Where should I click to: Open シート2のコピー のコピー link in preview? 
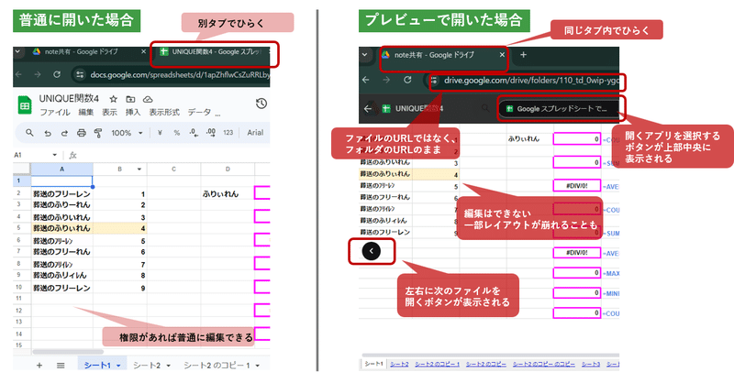(543, 364)
